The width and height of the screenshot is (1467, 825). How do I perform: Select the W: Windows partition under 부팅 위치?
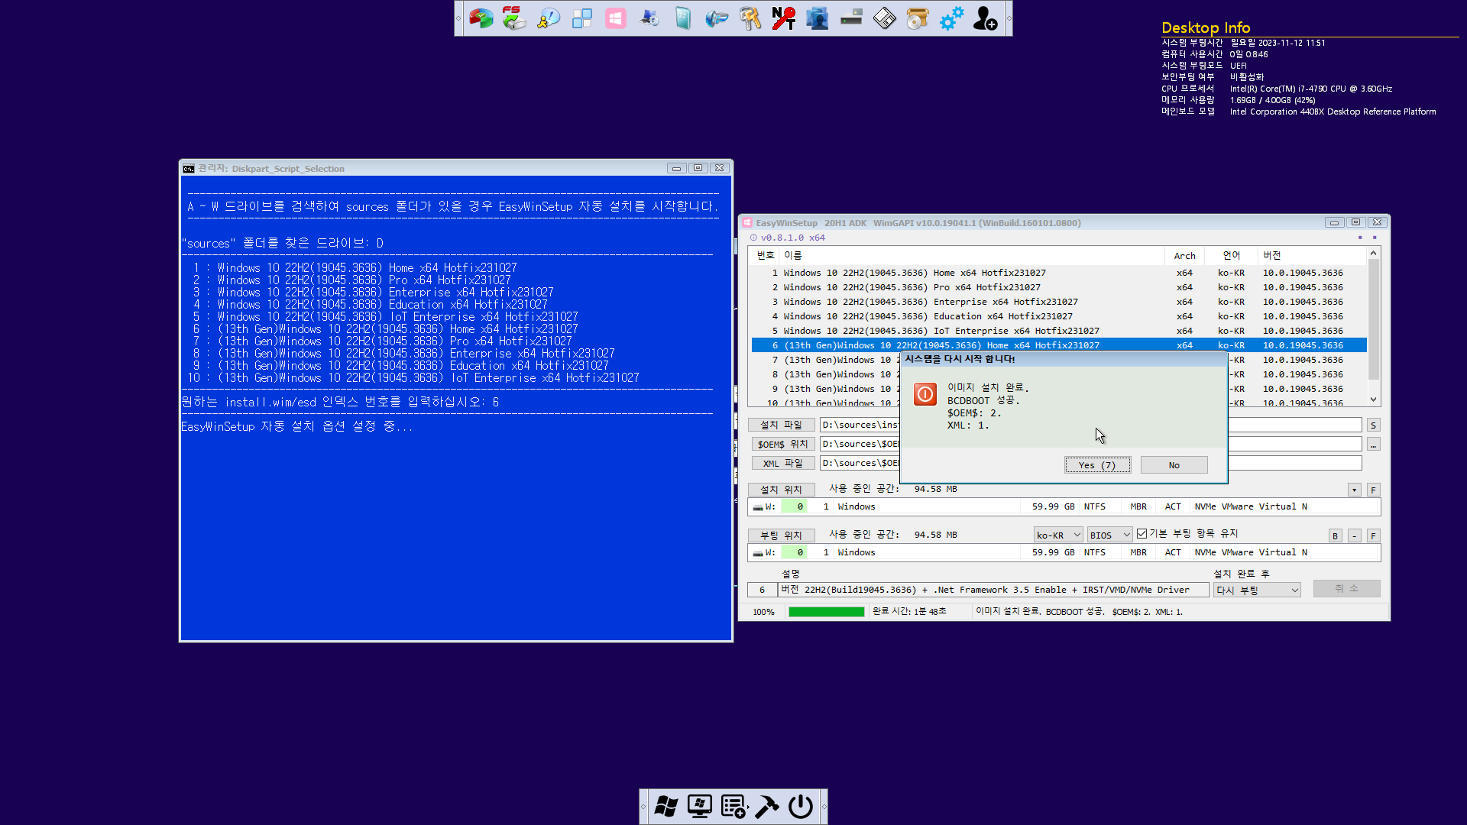[1064, 552]
